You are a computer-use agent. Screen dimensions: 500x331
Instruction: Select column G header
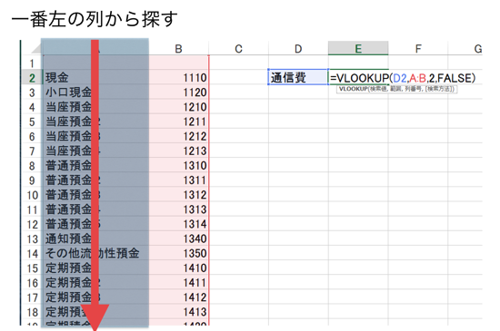tap(465, 48)
